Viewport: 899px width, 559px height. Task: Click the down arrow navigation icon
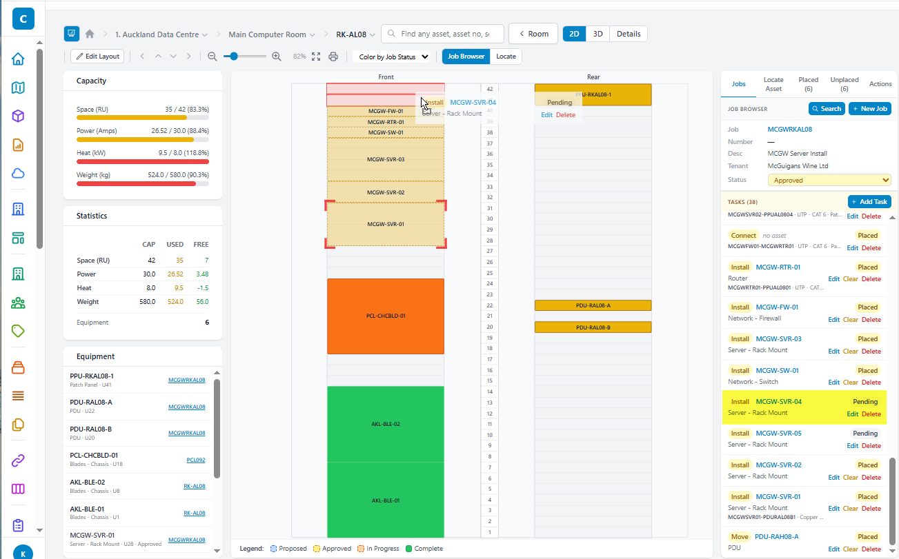coord(173,57)
